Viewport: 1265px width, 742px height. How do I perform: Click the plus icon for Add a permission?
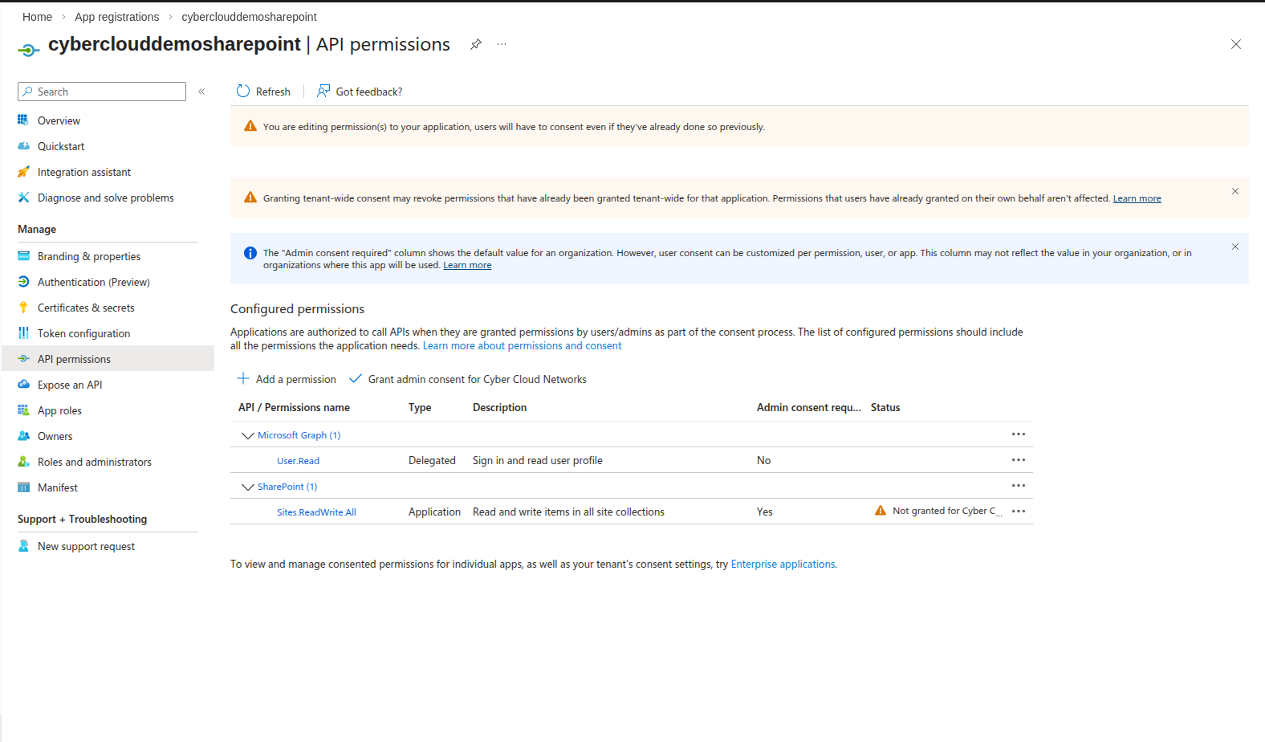point(243,378)
